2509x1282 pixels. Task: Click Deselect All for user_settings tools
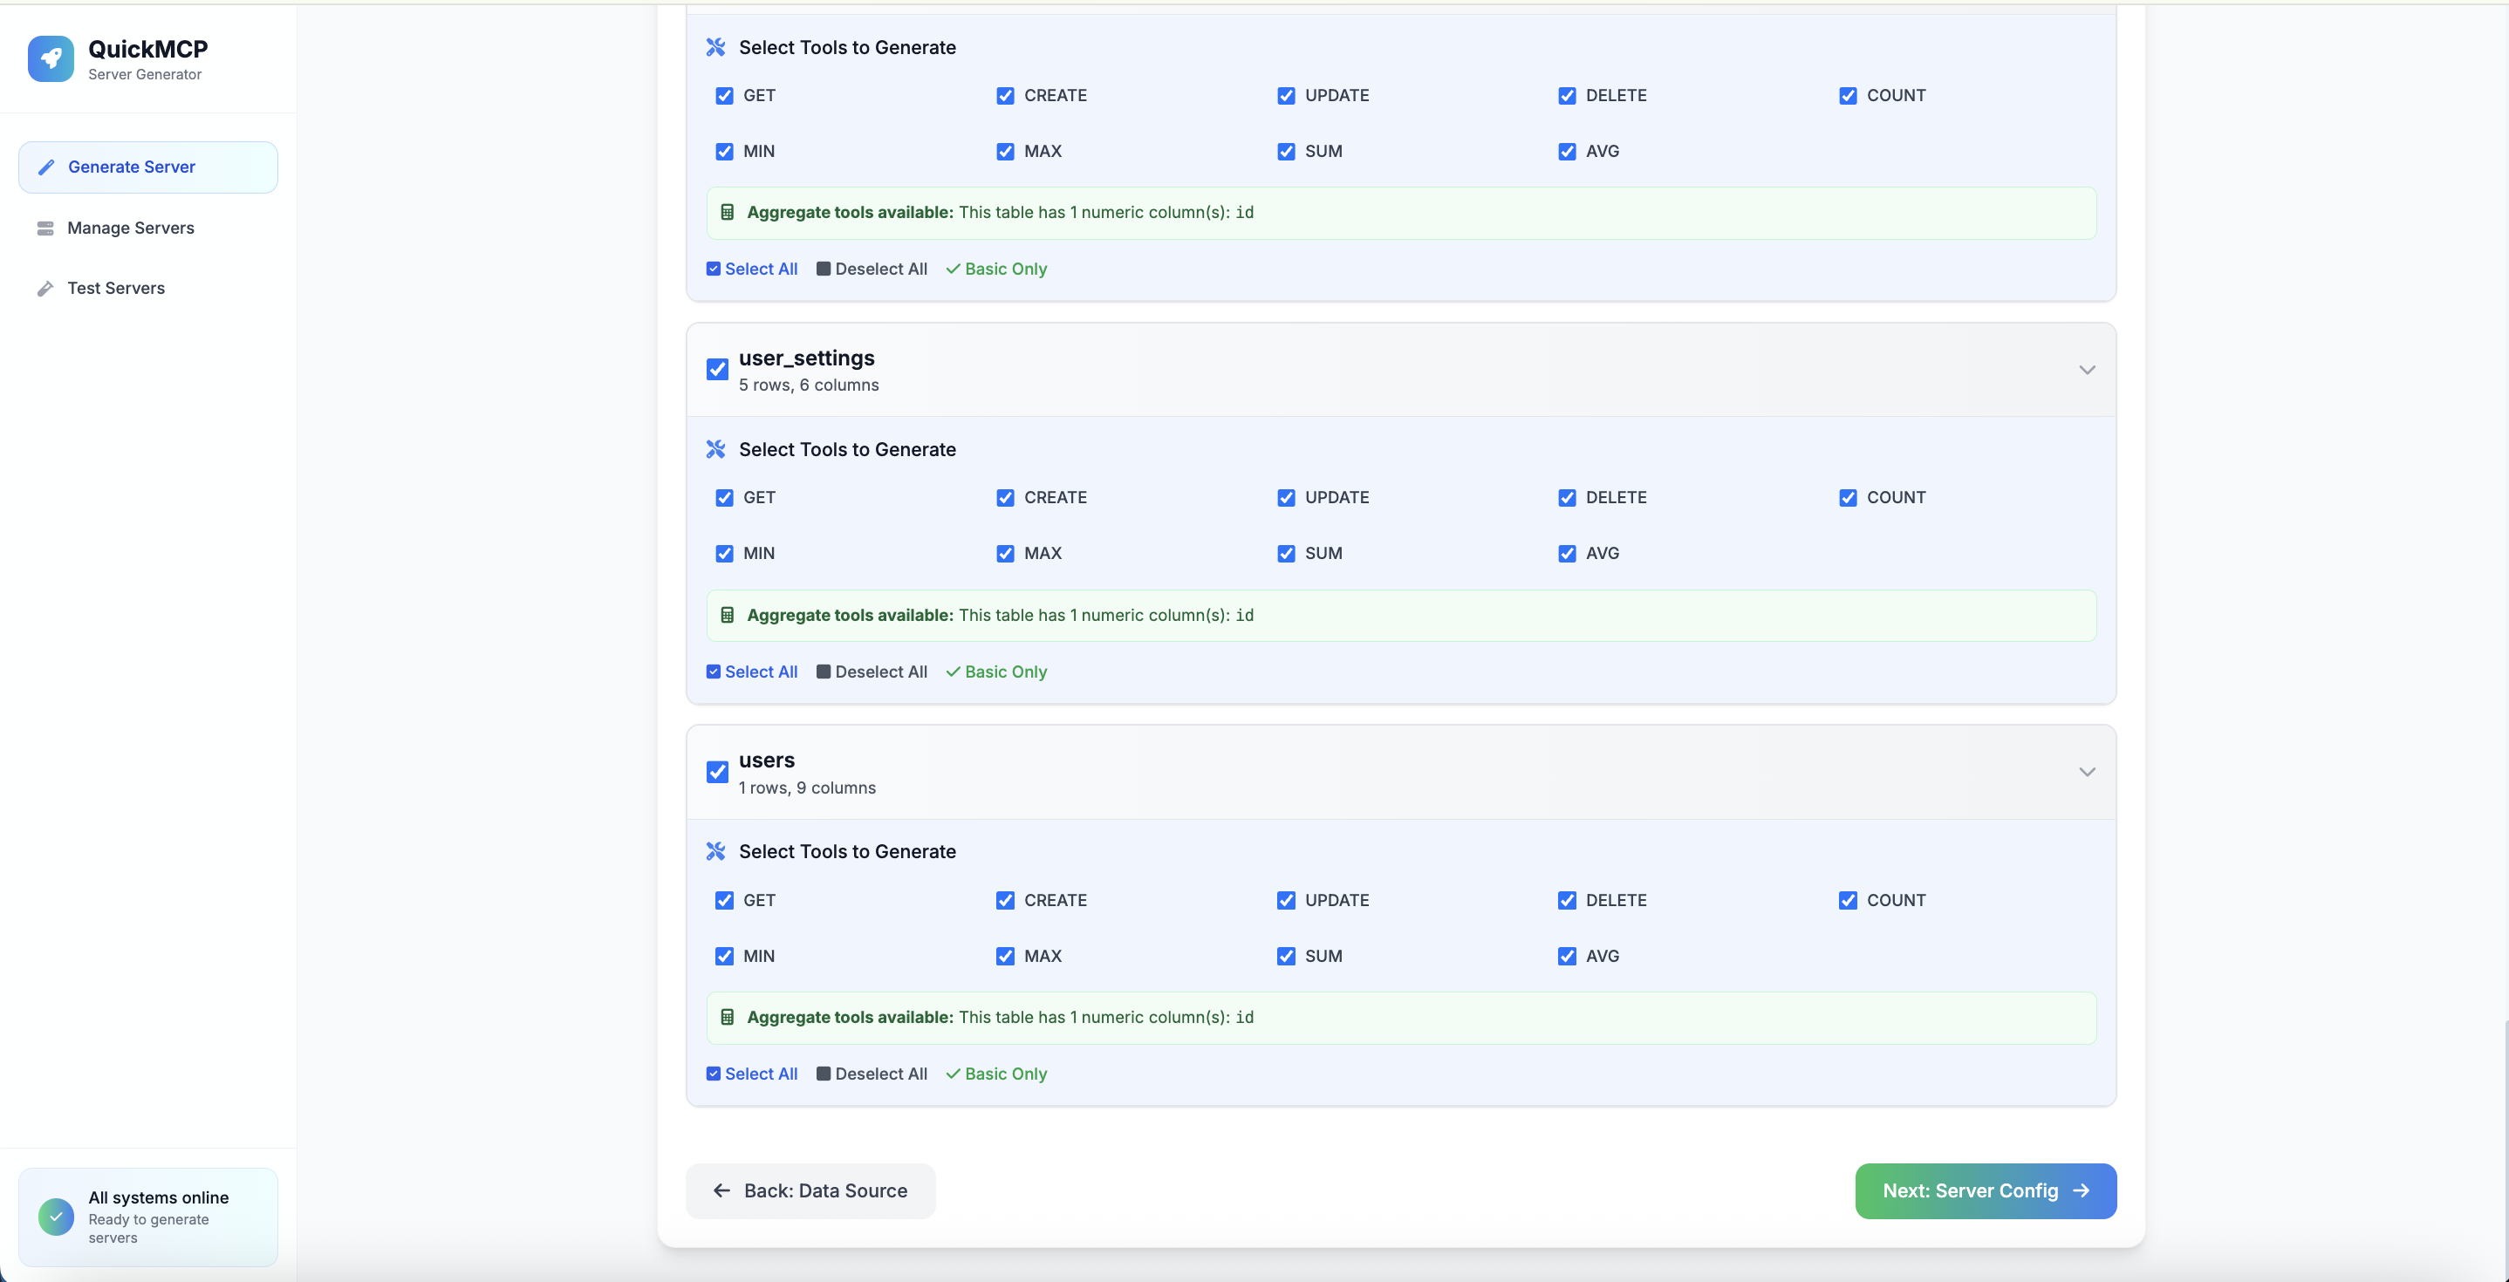[872, 672]
